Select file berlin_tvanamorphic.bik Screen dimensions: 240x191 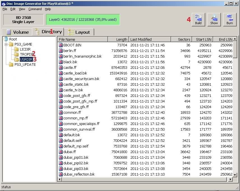point(82,56)
